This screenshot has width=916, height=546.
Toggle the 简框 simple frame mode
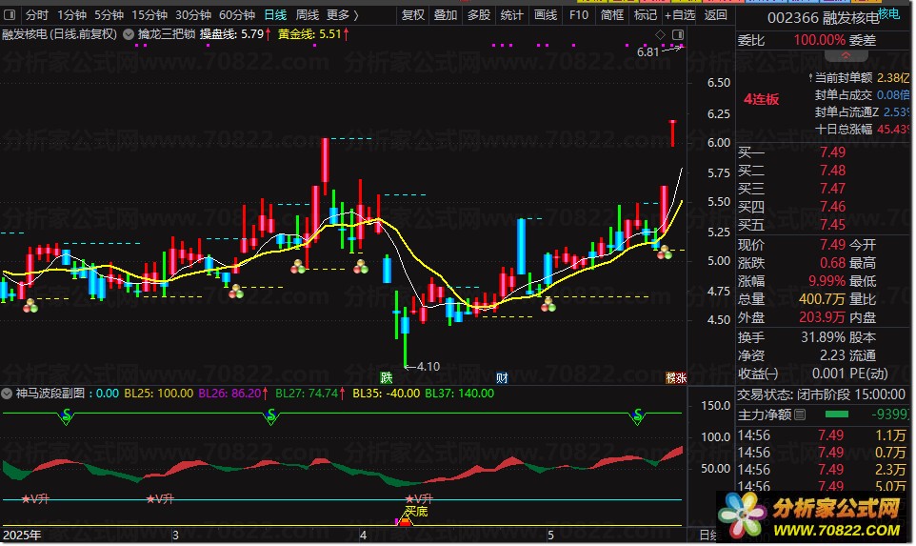(612, 15)
